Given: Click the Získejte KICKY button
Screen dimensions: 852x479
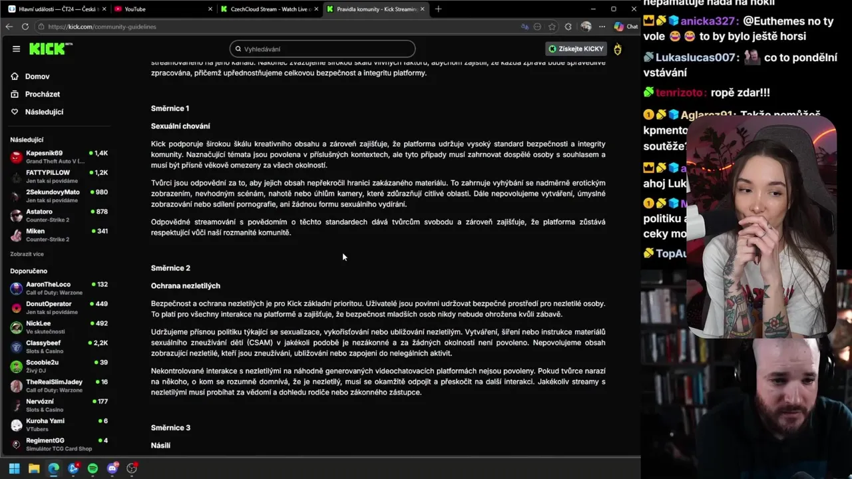Looking at the screenshot, I should (576, 49).
